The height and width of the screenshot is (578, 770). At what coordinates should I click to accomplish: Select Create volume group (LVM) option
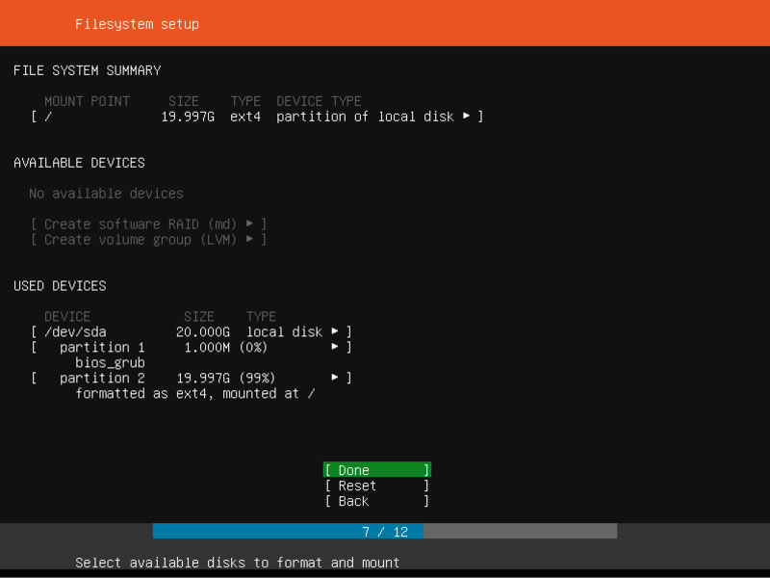tap(148, 239)
